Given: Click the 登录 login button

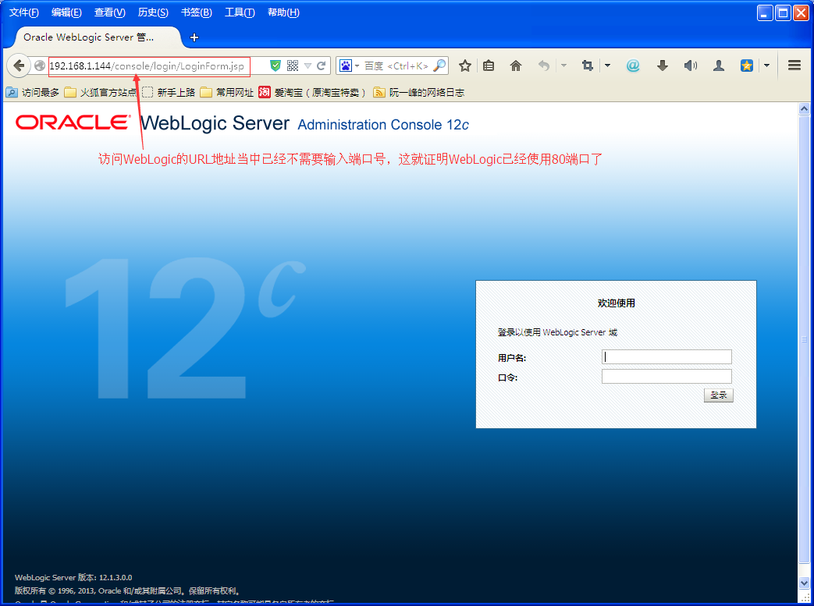Looking at the screenshot, I should [719, 395].
